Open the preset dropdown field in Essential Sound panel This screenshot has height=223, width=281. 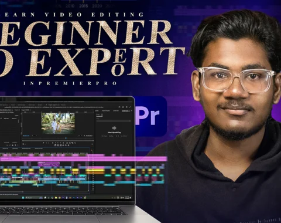[x=114, y=121]
